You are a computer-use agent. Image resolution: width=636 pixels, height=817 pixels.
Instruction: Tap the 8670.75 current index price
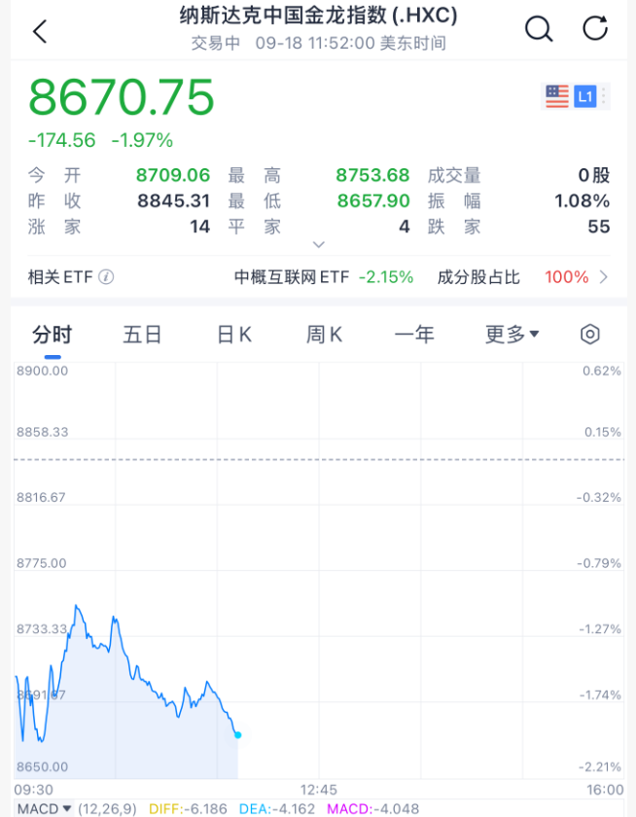[x=122, y=98]
